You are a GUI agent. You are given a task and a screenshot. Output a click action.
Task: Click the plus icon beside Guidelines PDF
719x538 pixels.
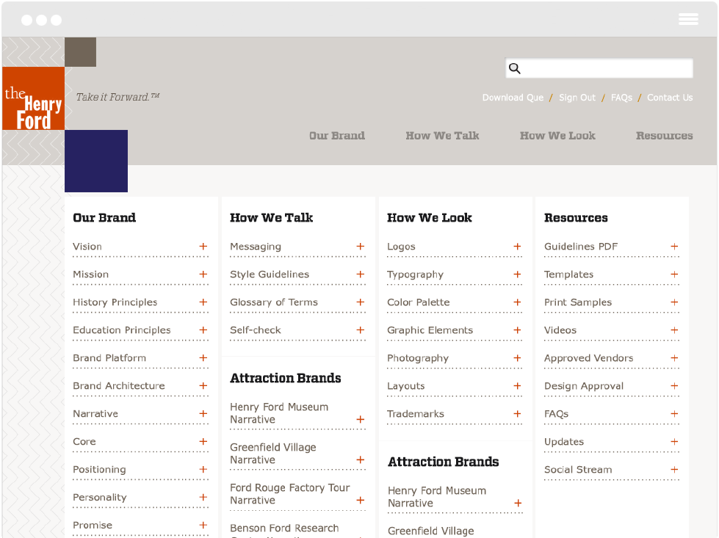click(x=674, y=247)
